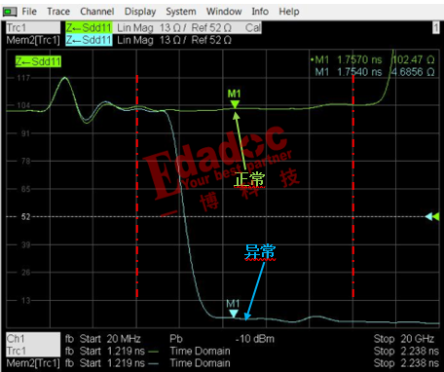Click the 117 y-axis scale label
The width and height of the screenshot is (444, 372).
(23, 78)
